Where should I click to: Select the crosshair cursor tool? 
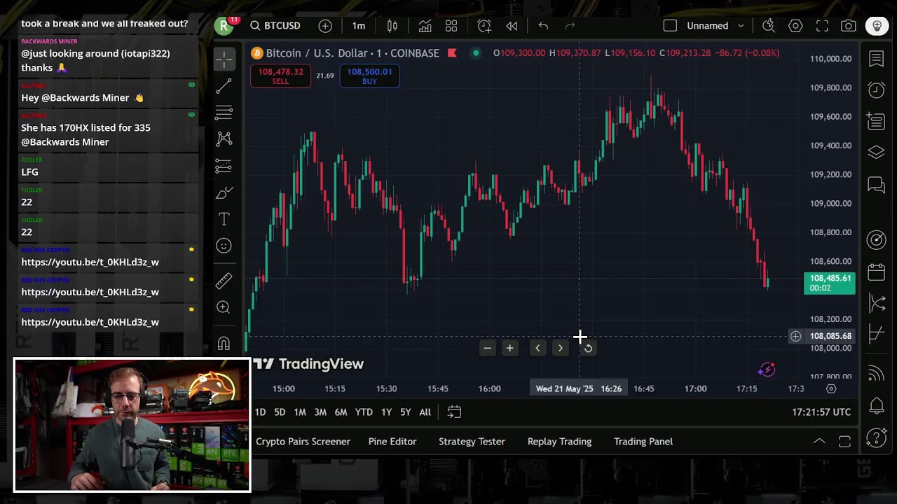224,59
